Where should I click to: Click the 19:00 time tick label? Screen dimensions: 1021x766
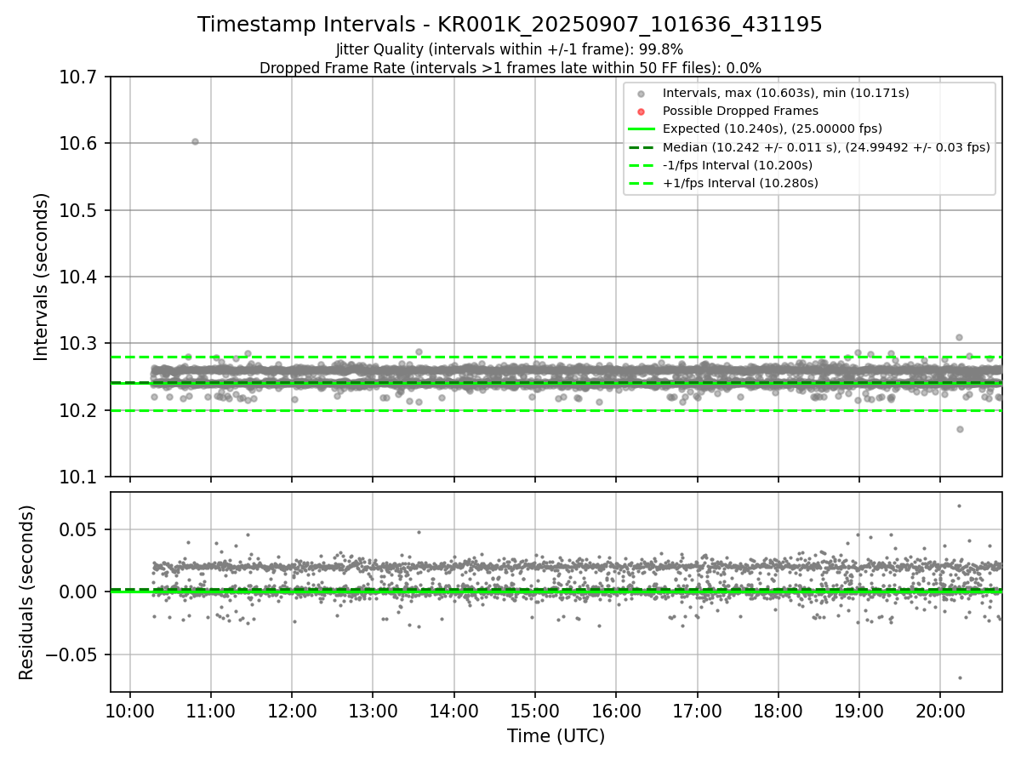click(859, 711)
